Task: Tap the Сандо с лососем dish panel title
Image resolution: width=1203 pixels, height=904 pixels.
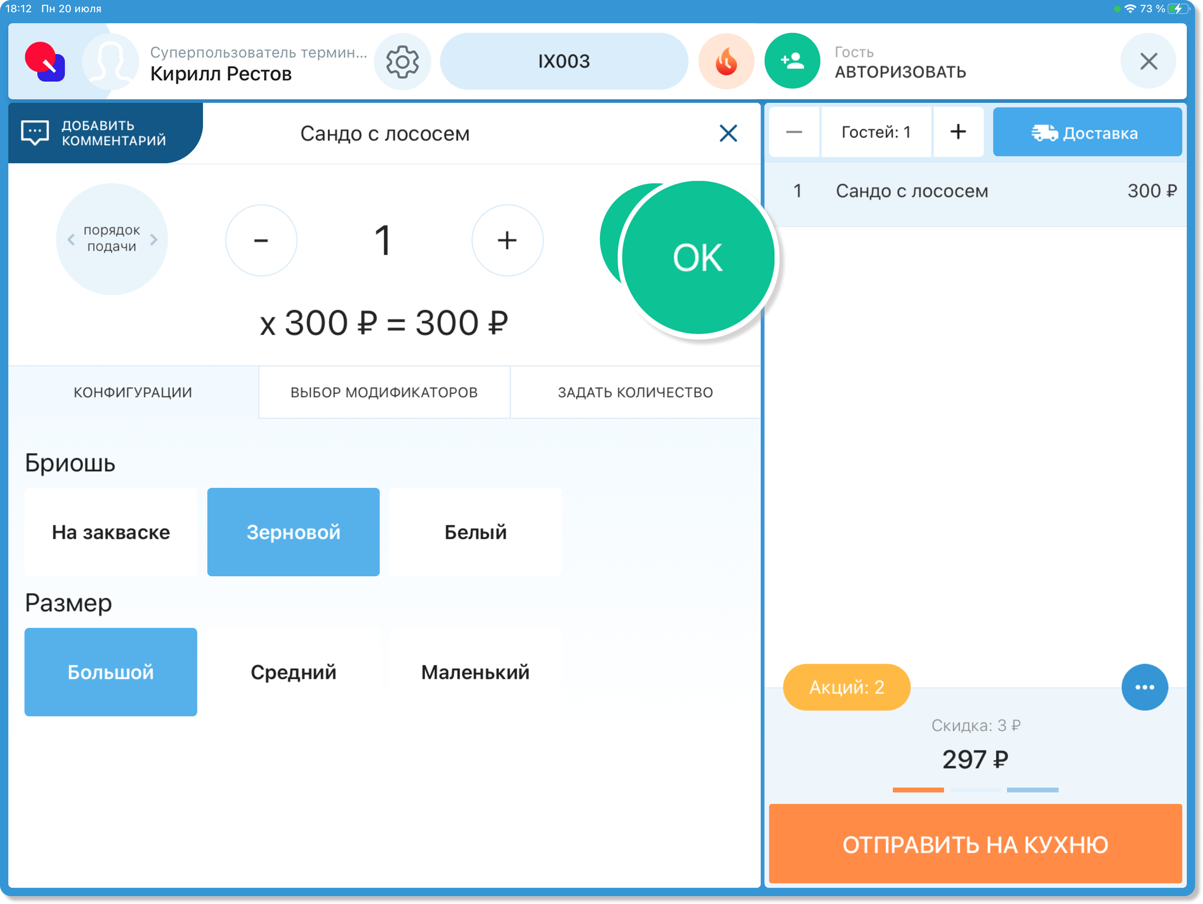Action: click(385, 133)
